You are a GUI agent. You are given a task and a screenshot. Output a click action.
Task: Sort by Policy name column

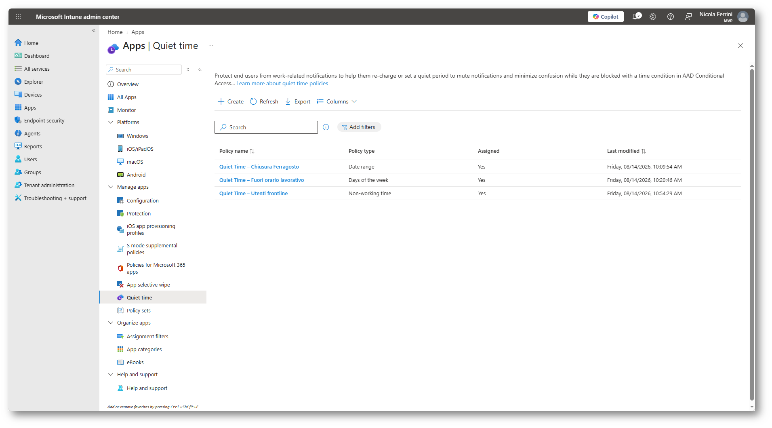(237, 151)
